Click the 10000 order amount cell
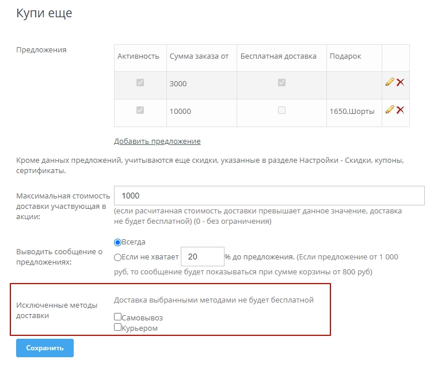Screen dimensions: 426x371 (180, 112)
